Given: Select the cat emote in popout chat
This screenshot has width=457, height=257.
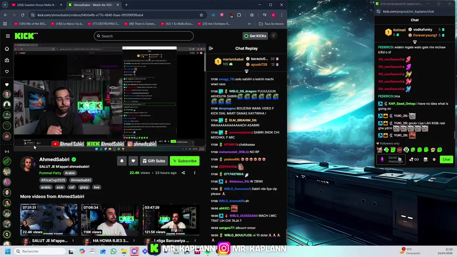Looking at the screenshot, I should tap(380, 150).
